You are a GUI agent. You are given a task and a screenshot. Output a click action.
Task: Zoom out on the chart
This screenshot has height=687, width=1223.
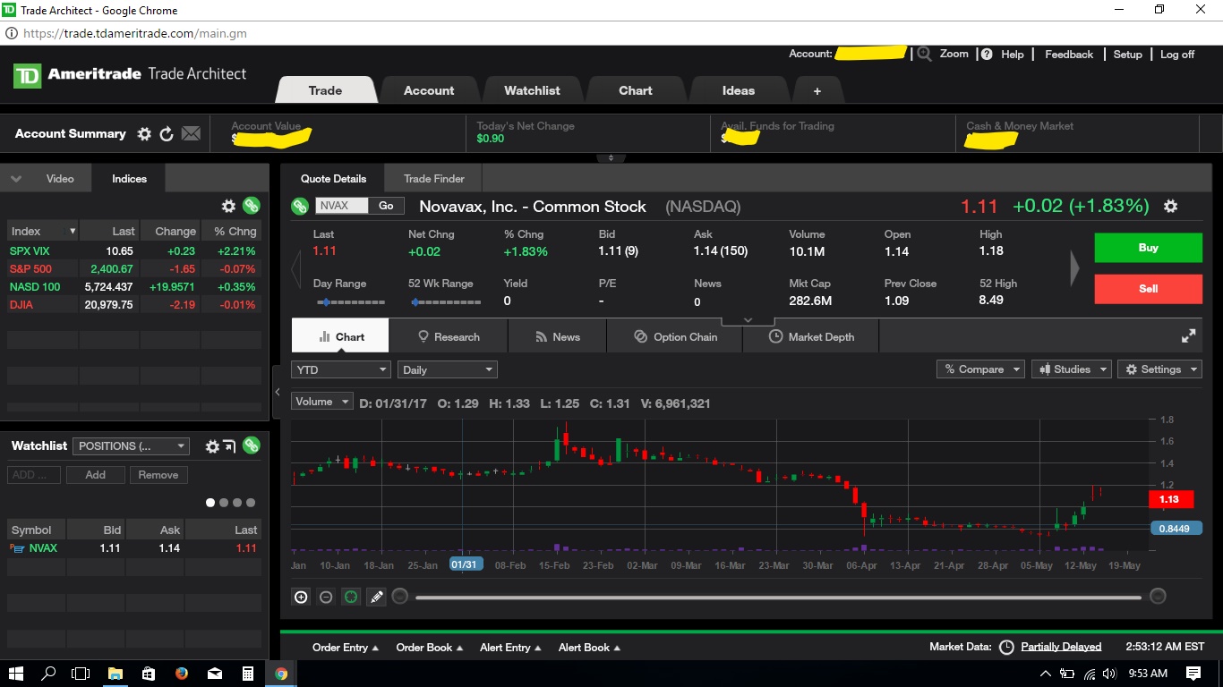[x=326, y=597]
